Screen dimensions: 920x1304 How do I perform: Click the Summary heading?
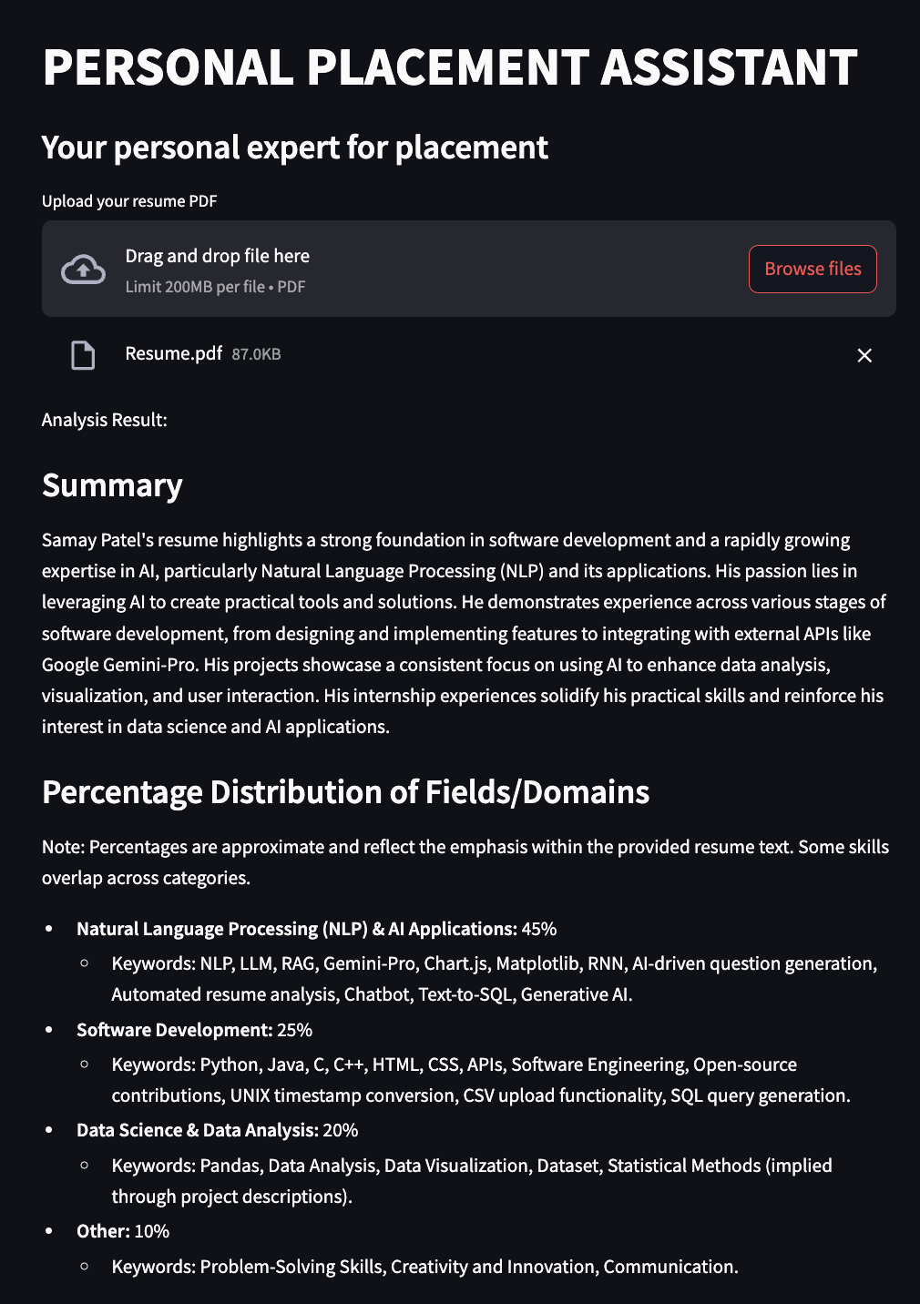tap(112, 485)
